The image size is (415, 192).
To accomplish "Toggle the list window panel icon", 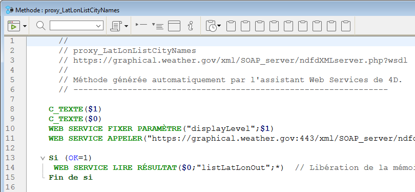I will pyautogui.click(x=174, y=26).
